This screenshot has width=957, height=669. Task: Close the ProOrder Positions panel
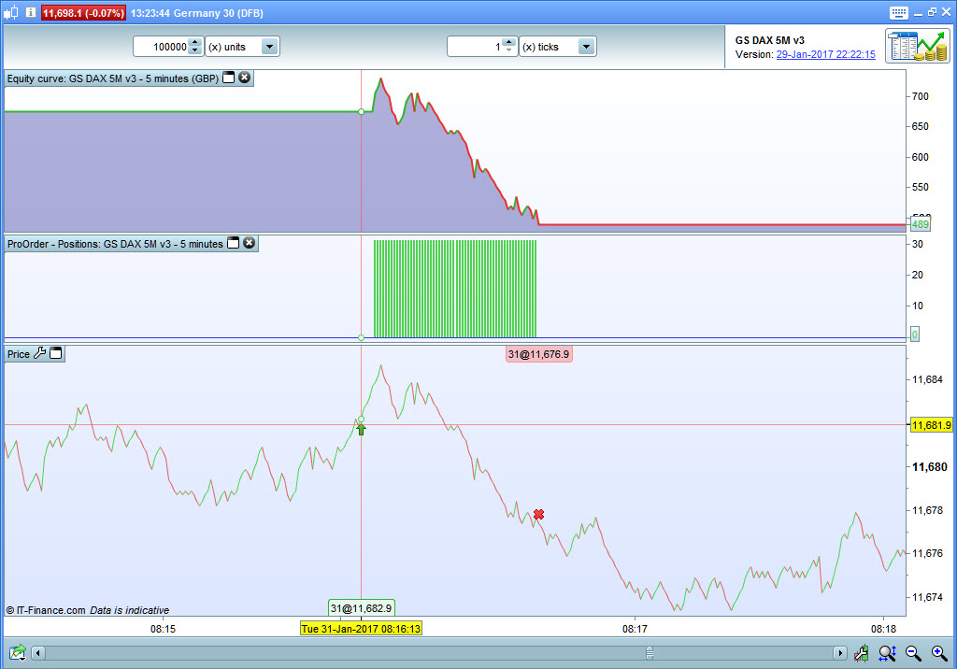coord(249,243)
